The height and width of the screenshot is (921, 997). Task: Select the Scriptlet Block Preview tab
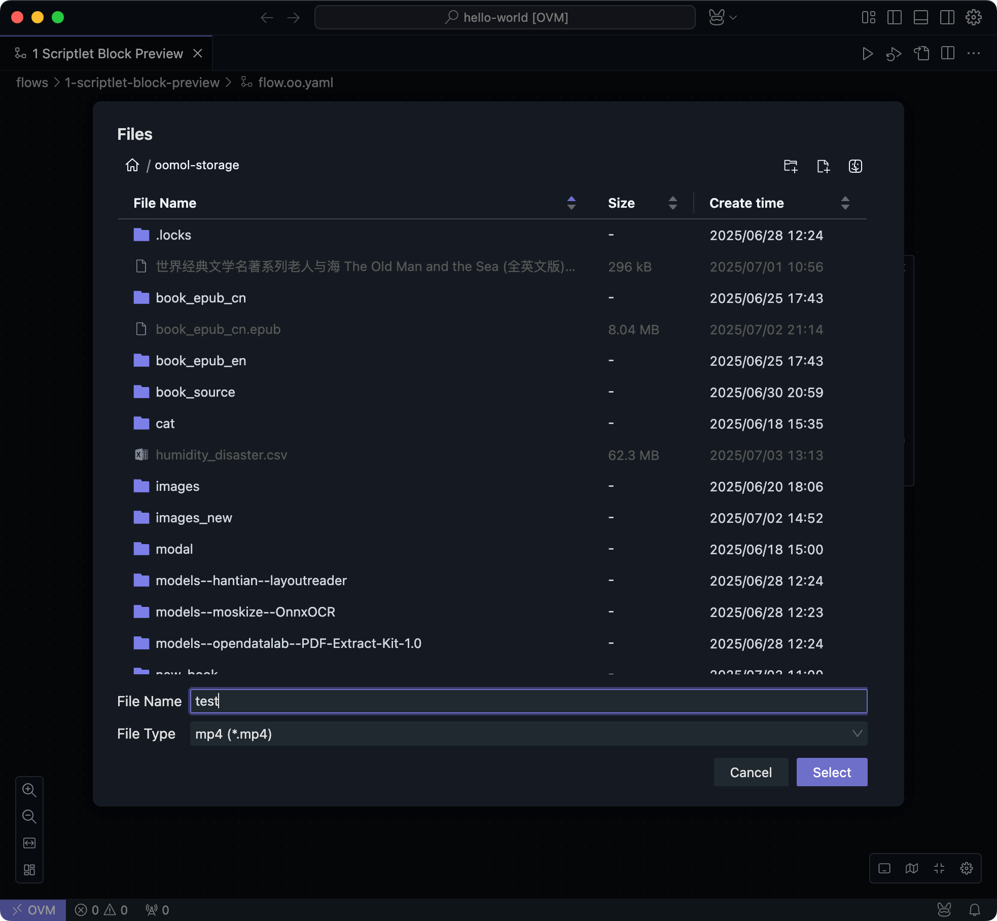tap(107, 54)
